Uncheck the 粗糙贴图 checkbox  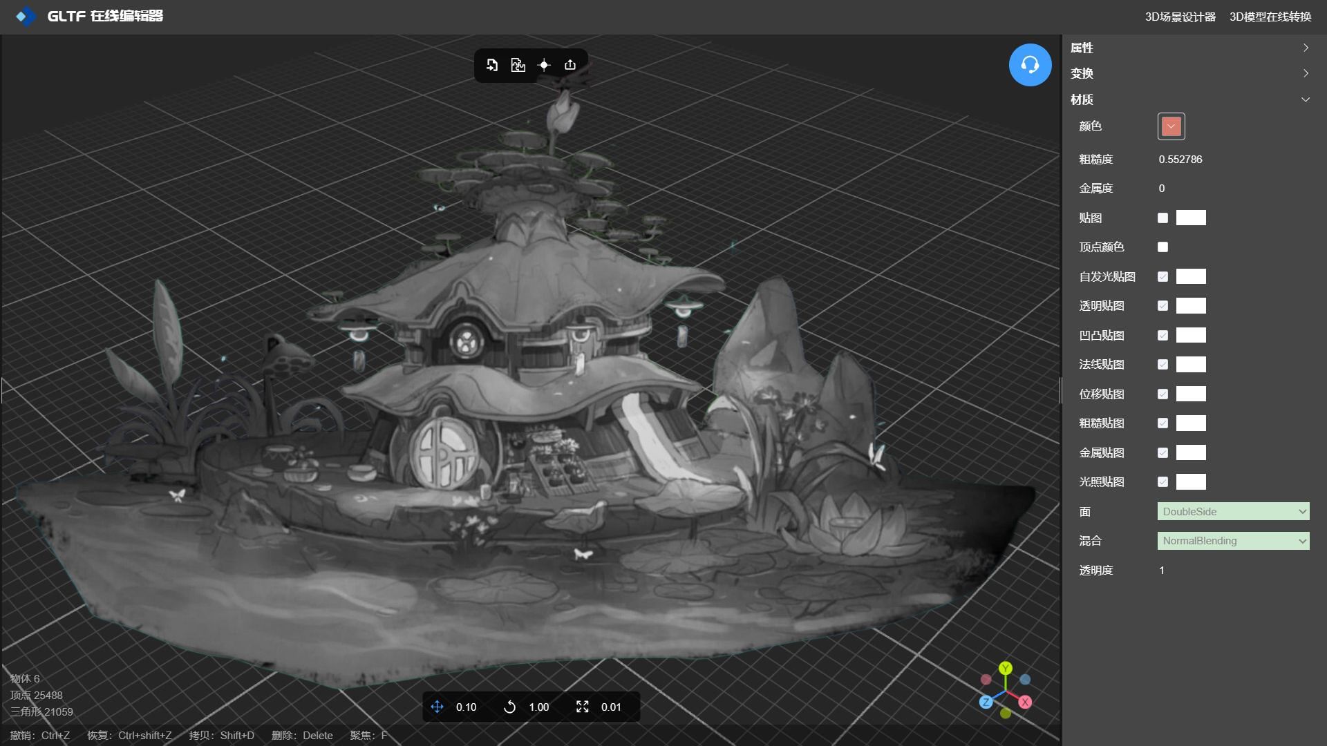click(x=1163, y=423)
